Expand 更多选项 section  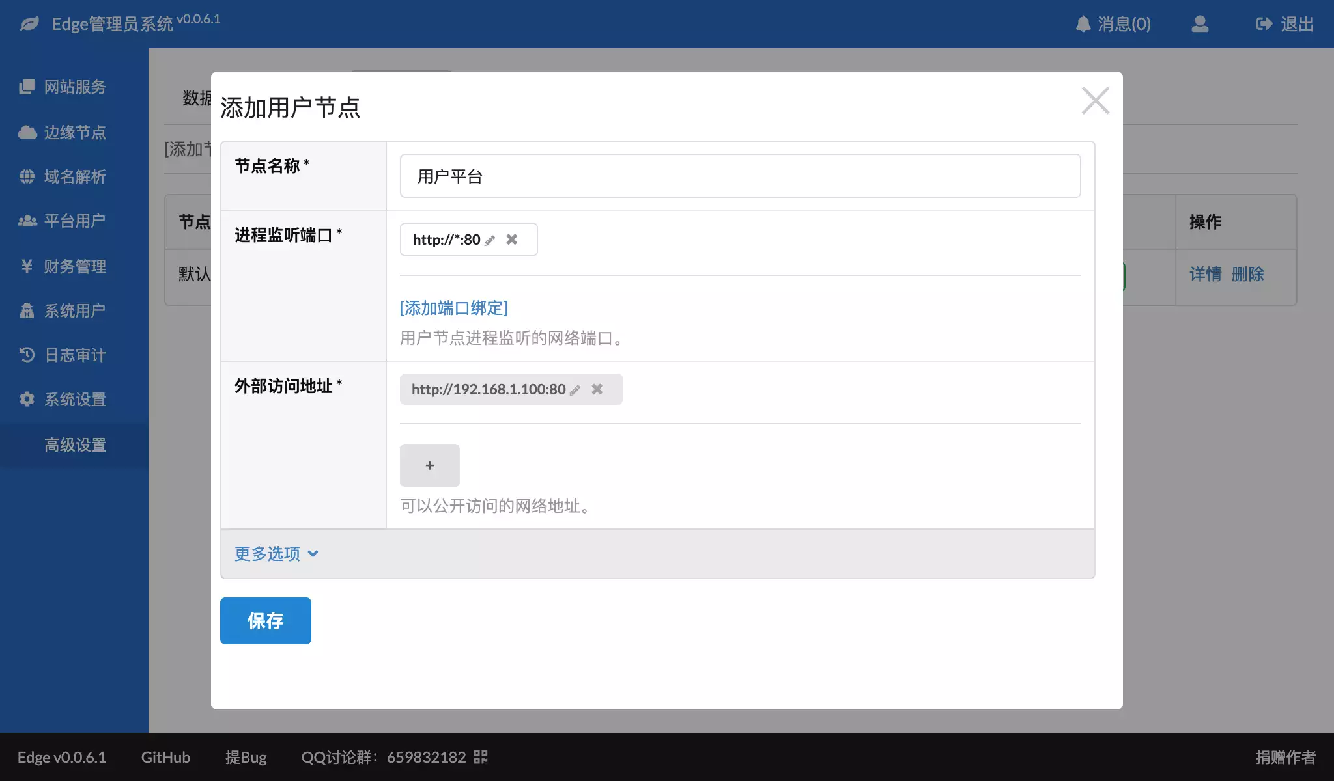click(276, 554)
